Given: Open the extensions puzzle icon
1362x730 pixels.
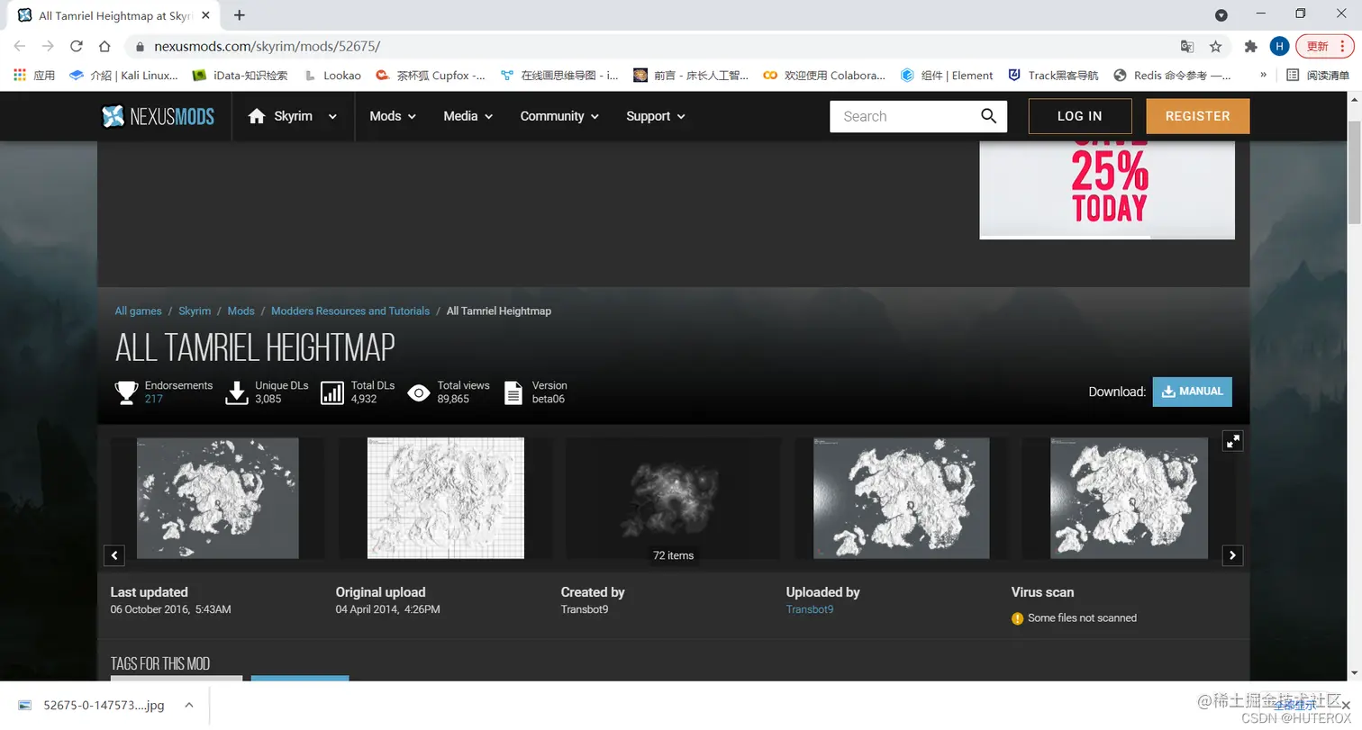Looking at the screenshot, I should pos(1250,46).
